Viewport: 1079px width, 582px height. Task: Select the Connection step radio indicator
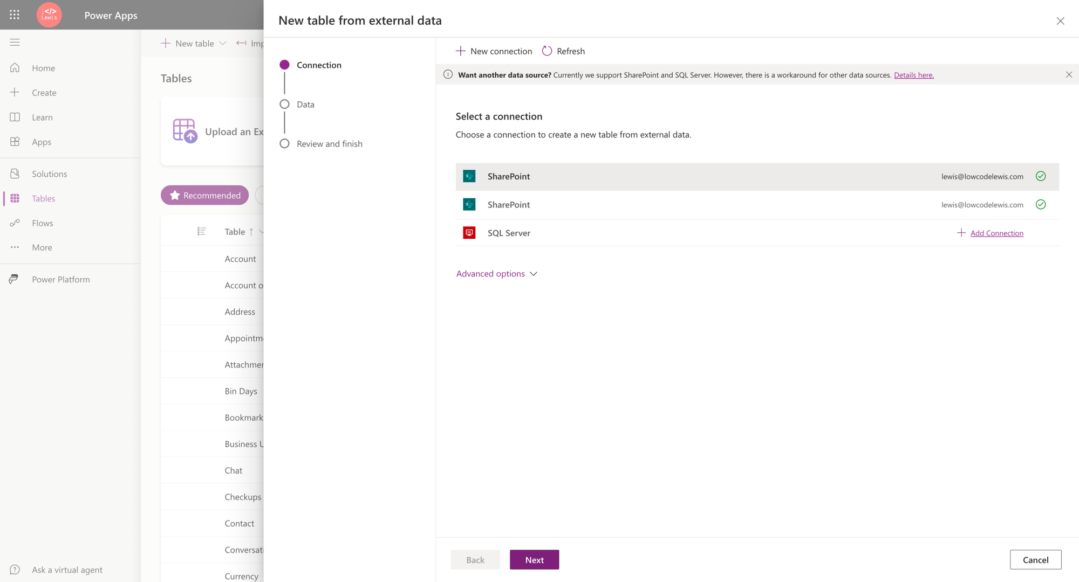[284, 65]
